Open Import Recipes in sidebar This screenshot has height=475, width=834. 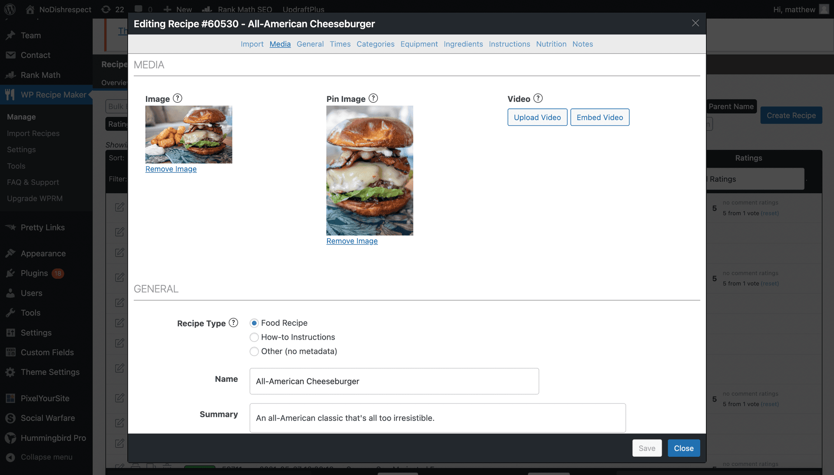point(33,133)
